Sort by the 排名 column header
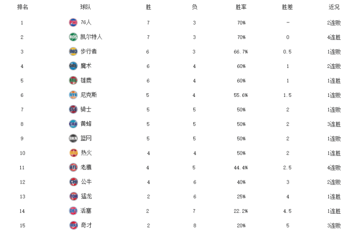The height and width of the screenshot is (230, 357). pyautogui.click(x=22, y=8)
